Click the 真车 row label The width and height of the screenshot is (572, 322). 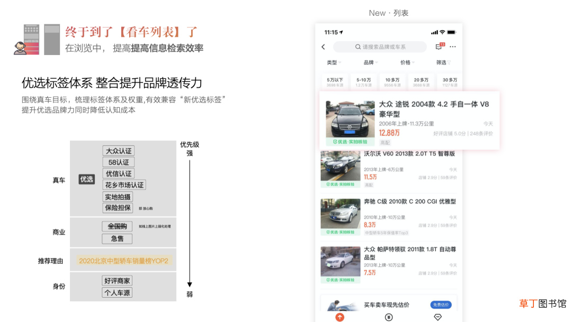(x=59, y=180)
